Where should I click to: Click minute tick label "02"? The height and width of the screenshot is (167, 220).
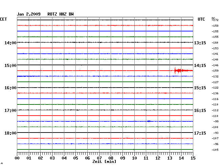(40, 158)
